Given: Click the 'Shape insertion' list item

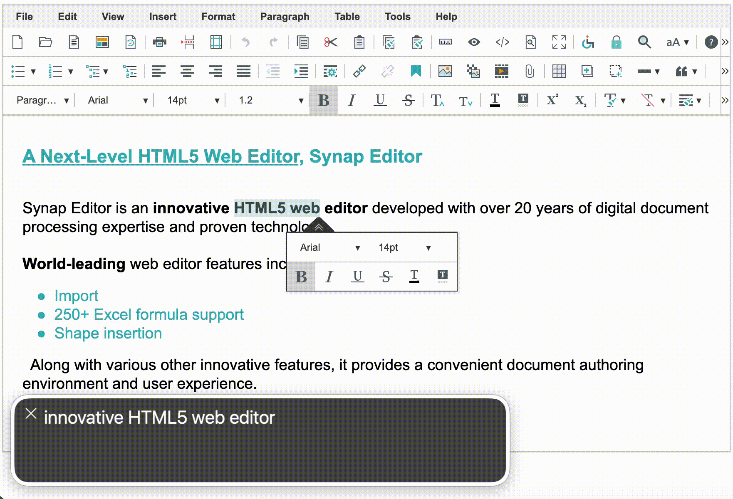Looking at the screenshot, I should [108, 333].
